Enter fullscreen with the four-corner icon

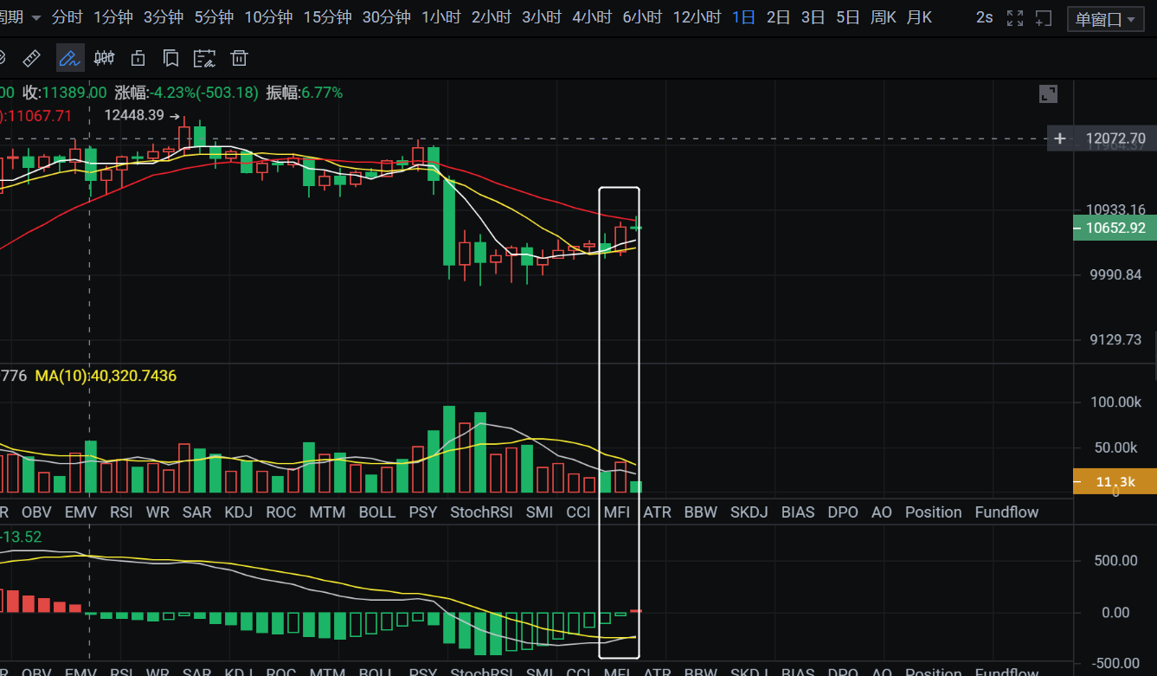tap(1016, 17)
